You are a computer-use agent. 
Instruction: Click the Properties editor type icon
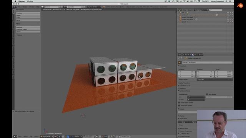click(x=180, y=54)
